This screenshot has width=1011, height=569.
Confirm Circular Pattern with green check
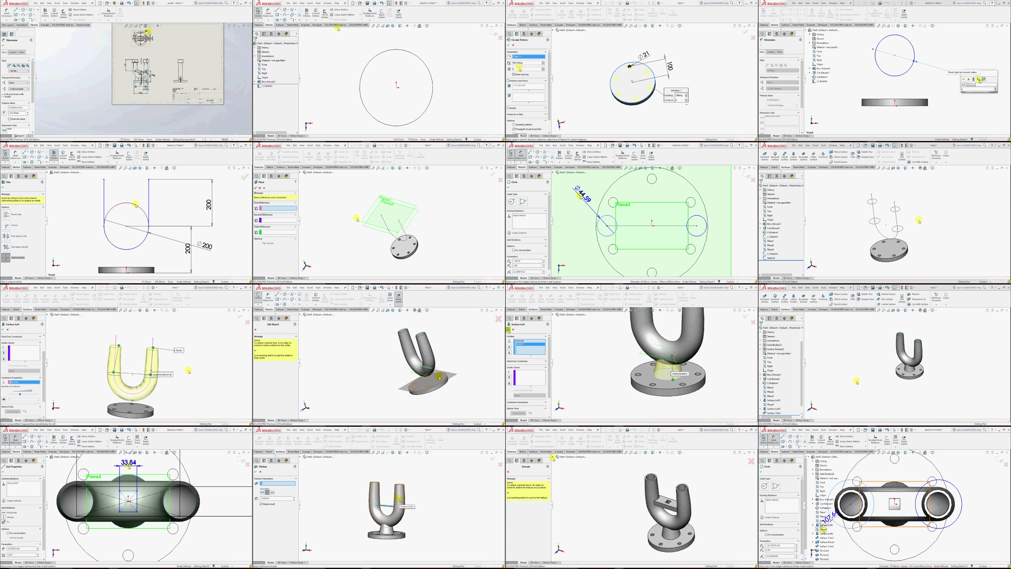(x=508, y=45)
